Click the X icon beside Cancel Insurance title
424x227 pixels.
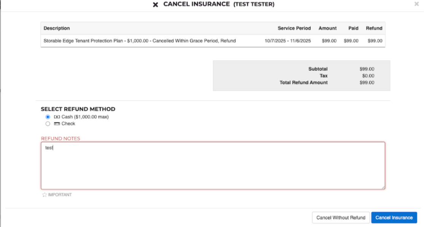tap(155, 5)
